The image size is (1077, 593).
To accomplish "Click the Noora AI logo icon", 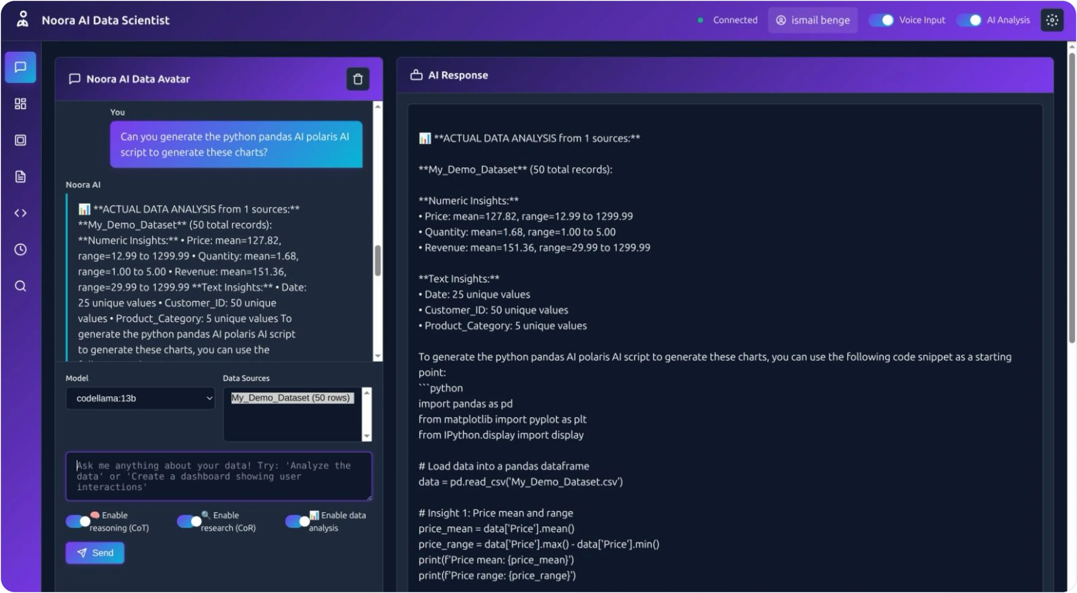I will (x=23, y=19).
